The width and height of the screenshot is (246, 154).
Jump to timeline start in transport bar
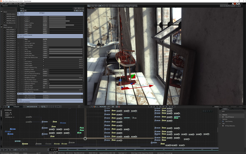(x=150, y=106)
